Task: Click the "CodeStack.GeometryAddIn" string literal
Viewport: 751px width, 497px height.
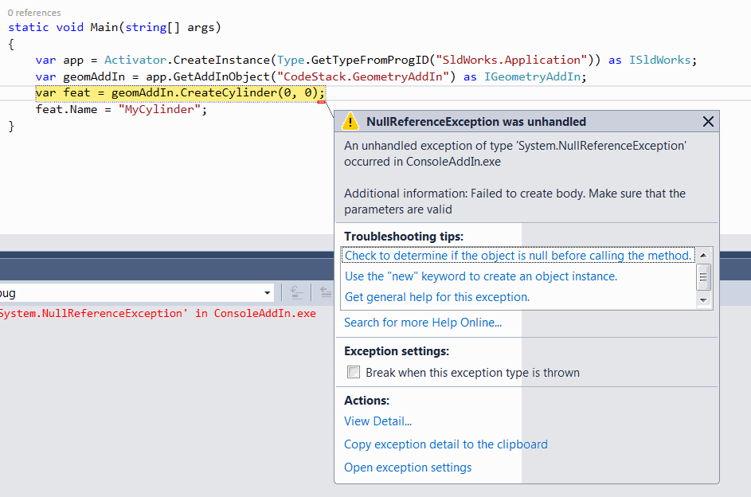Action: point(363,76)
